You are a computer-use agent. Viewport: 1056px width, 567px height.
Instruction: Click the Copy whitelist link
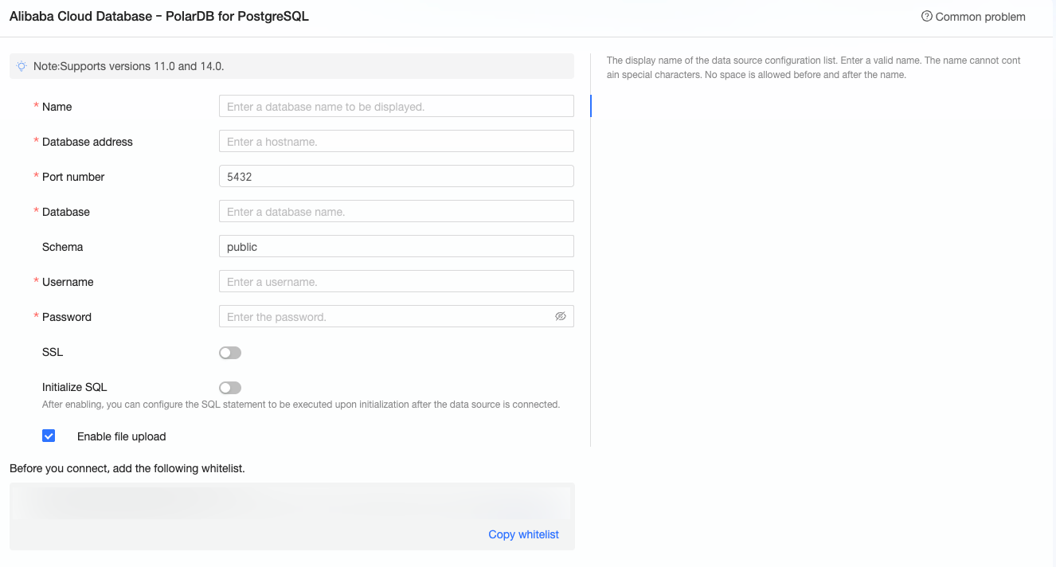click(523, 534)
